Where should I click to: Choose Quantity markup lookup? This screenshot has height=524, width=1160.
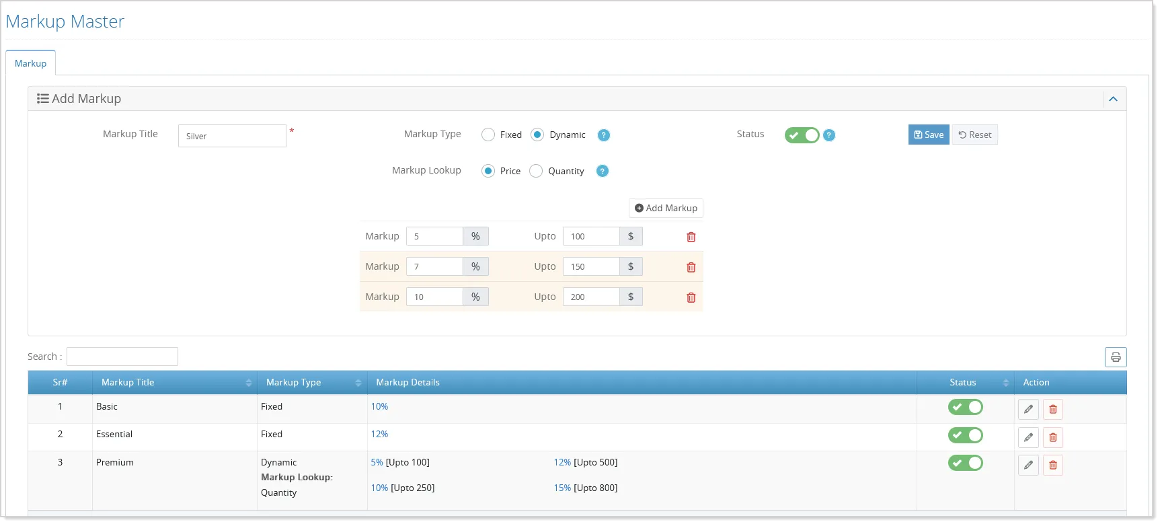click(x=536, y=171)
